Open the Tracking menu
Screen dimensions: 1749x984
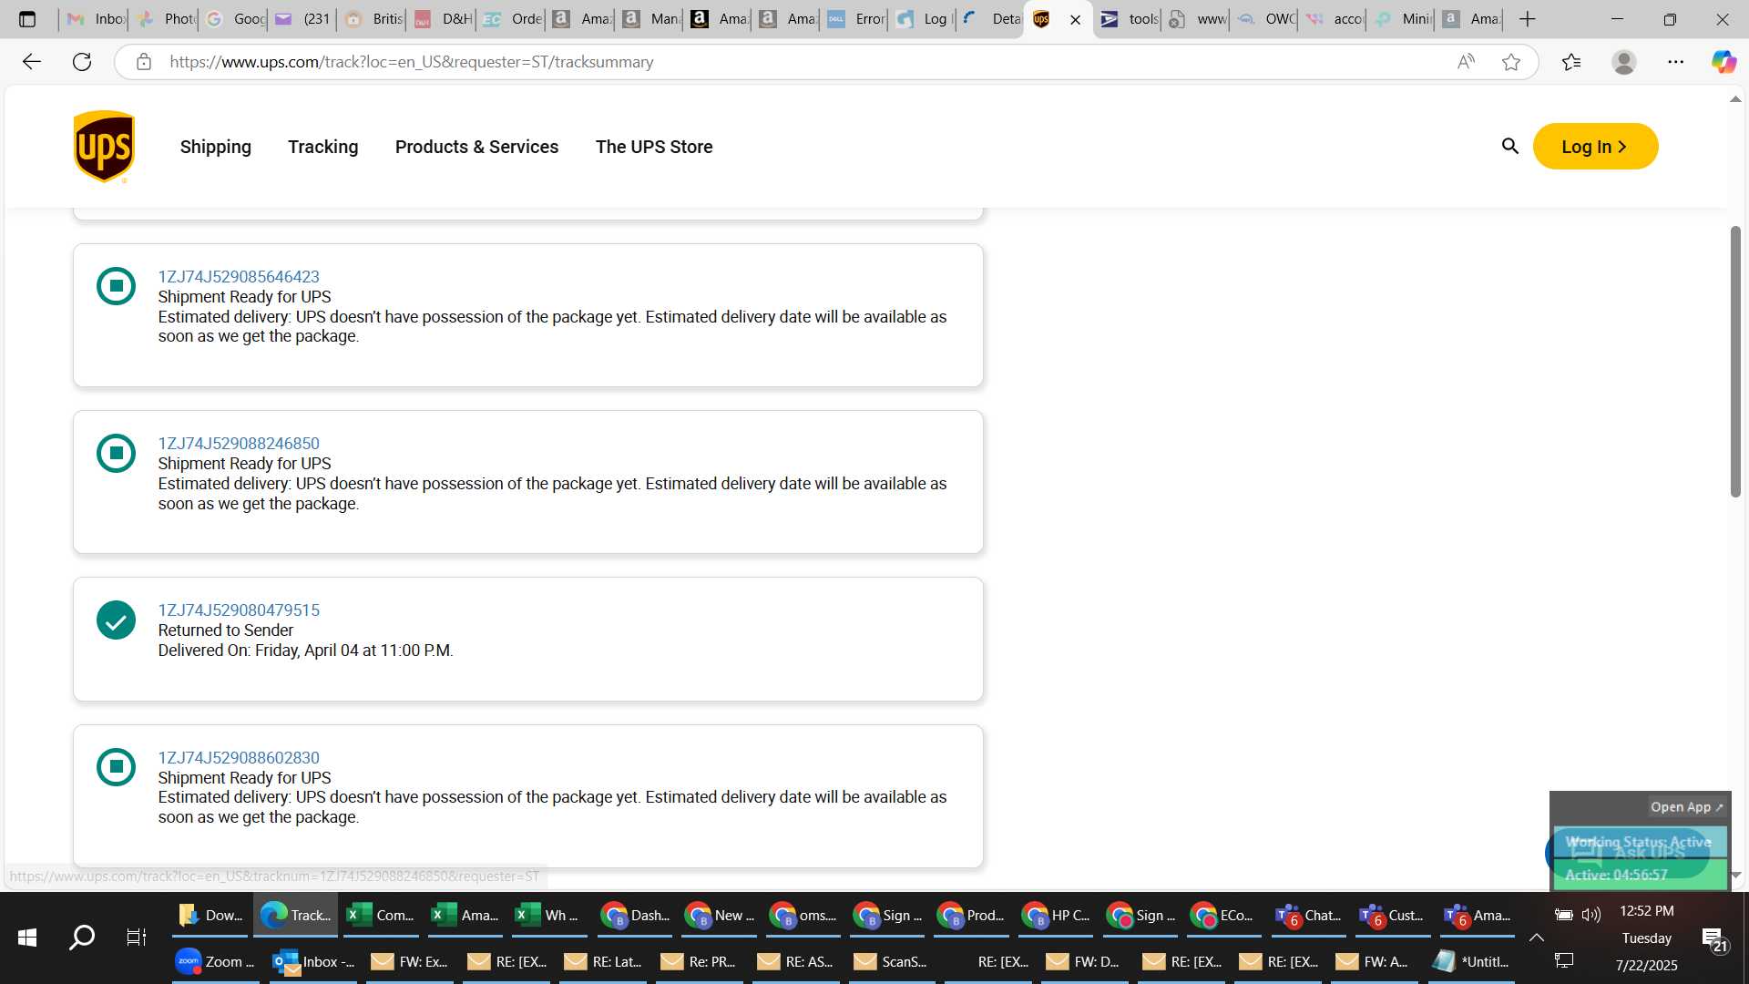323,147
